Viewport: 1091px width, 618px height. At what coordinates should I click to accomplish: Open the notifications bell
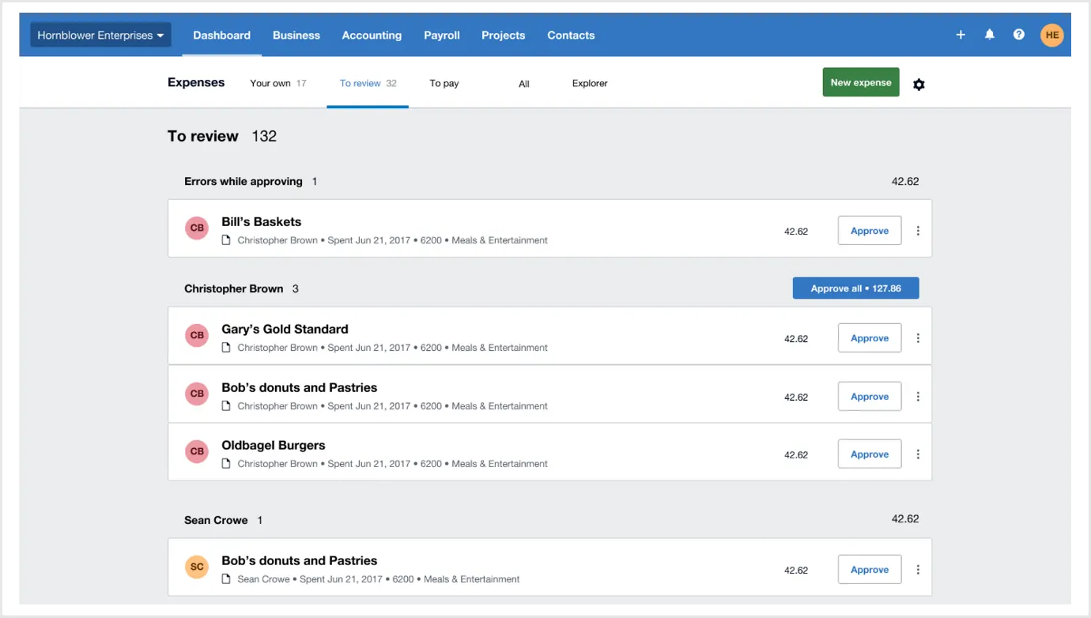pos(990,35)
